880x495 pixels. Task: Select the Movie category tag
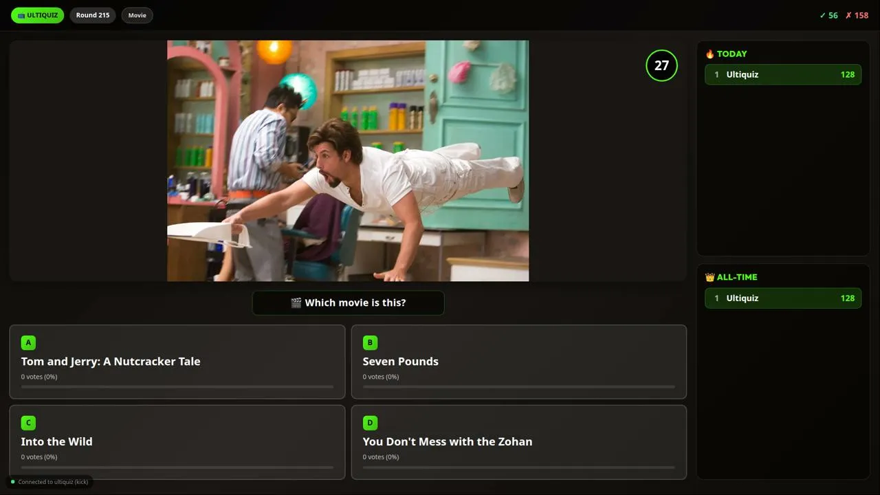[x=137, y=15]
